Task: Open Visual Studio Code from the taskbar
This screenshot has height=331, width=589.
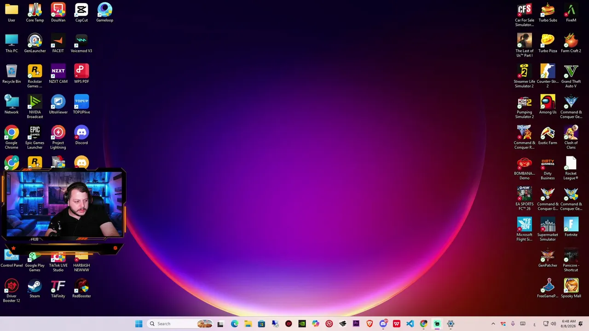Action: 410,324
